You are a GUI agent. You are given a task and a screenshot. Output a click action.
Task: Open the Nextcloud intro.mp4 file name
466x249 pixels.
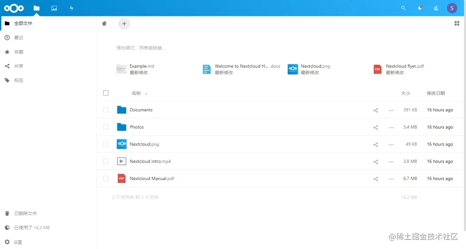tap(150, 162)
